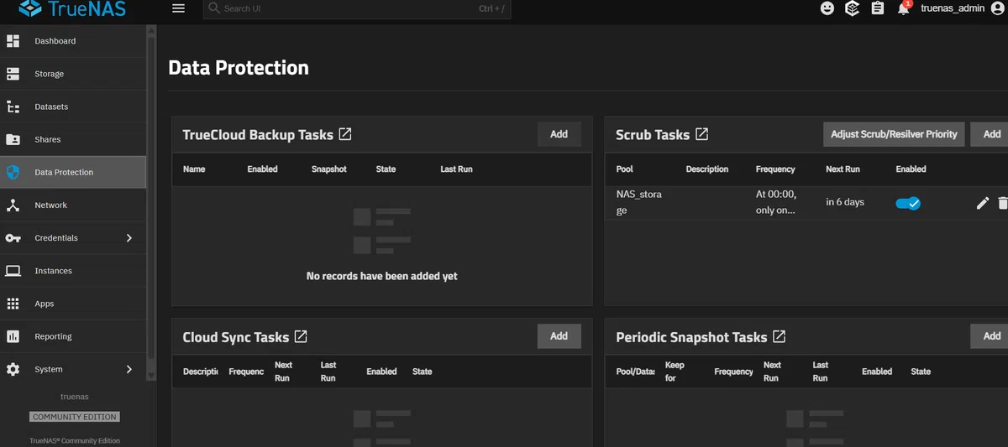Click the Scrub Tasks Frequency column header
The image size is (1008, 447).
tap(775, 169)
